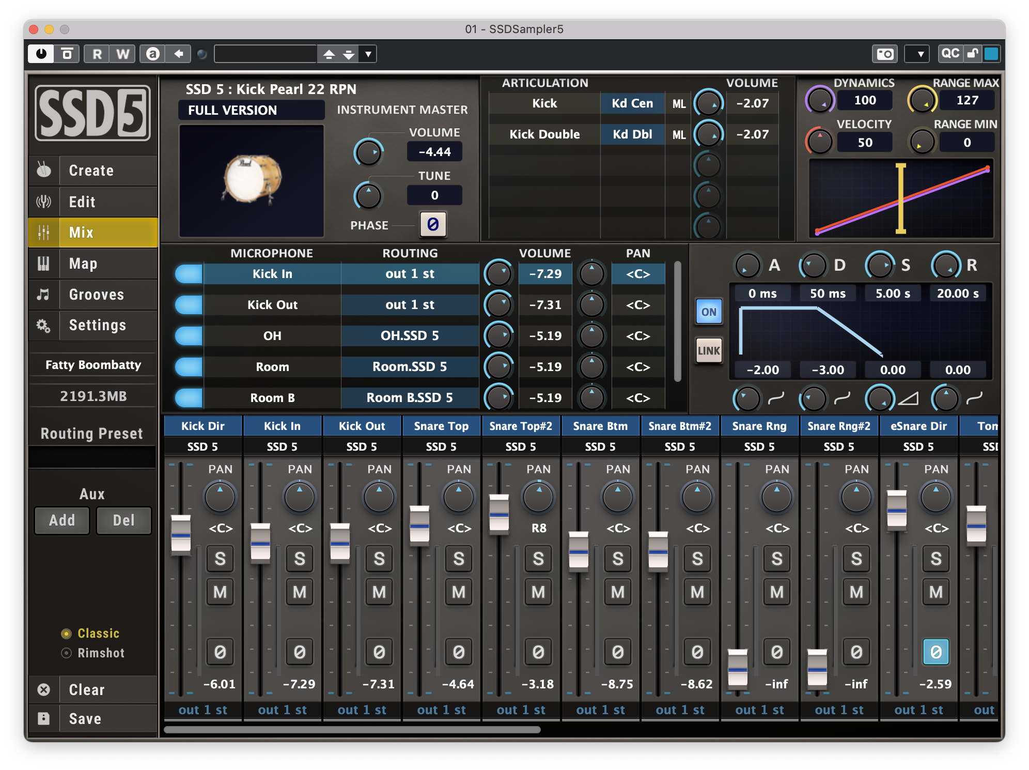Click the Clear button
The image size is (1029, 770).
93,690
